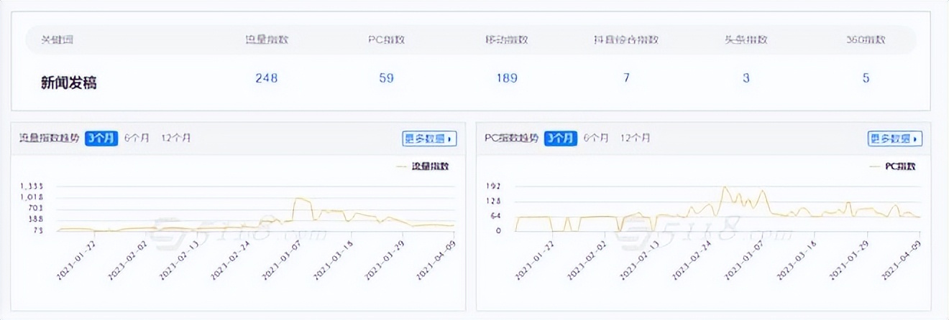
Task: Click 头条指数 value 3
Action: [746, 78]
